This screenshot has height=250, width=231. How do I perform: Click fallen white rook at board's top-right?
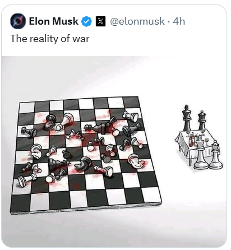(x=131, y=116)
